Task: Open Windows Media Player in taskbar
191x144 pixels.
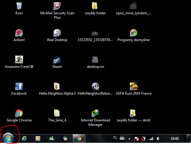Action: 38,138
